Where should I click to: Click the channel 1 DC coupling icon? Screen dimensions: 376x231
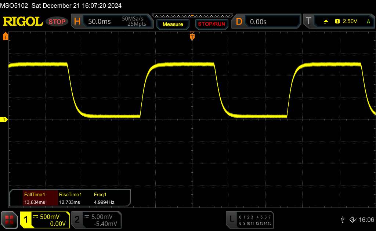coord(36,216)
